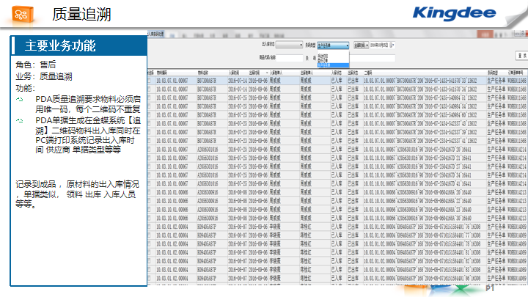Sort by 物料名称 column header
Screen dimensions: 528x297
click(202, 73)
